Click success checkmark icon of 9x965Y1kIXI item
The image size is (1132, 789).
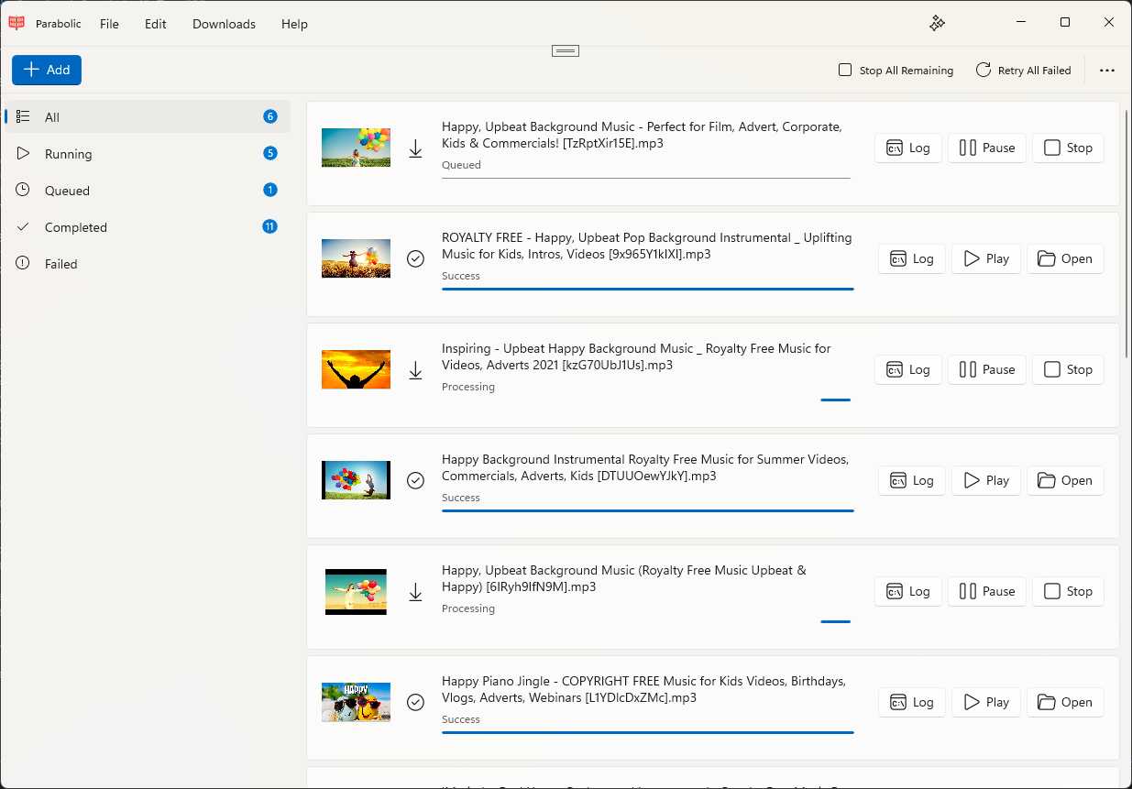[415, 258]
